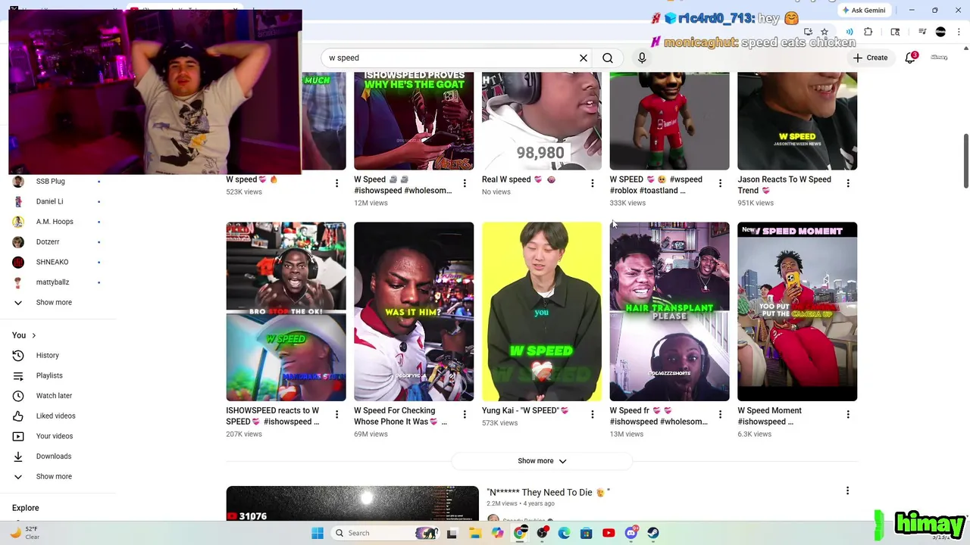The height and width of the screenshot is (545, 970).
Task: Open the install app icon in address bar
Action: pos(808,32)
